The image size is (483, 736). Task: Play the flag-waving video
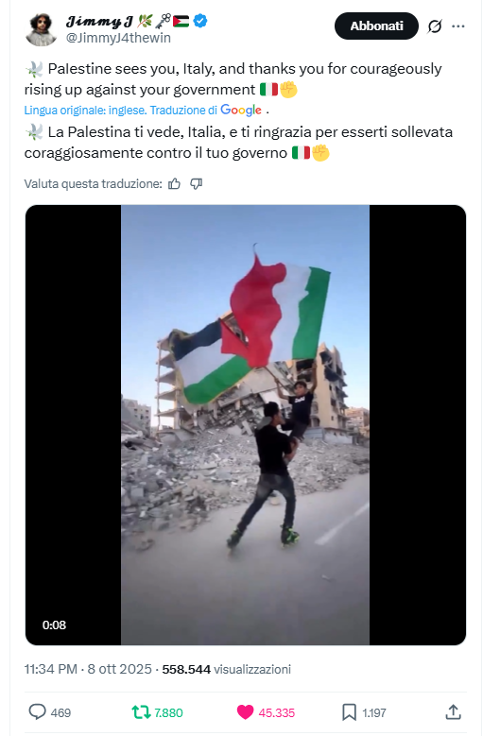246,425
